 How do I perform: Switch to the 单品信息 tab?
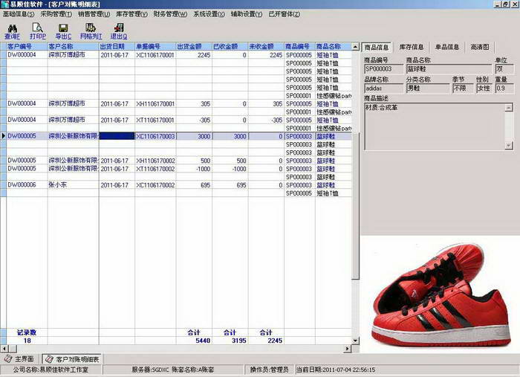[447, 47]
